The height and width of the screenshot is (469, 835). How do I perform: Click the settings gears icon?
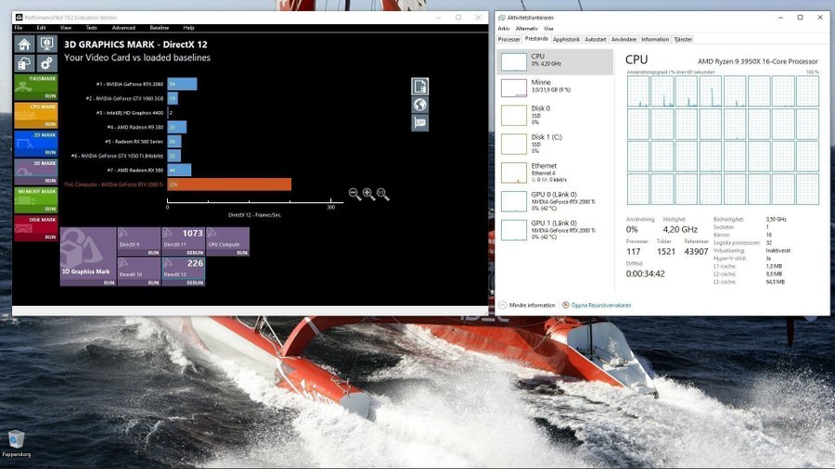pos(46,64)
